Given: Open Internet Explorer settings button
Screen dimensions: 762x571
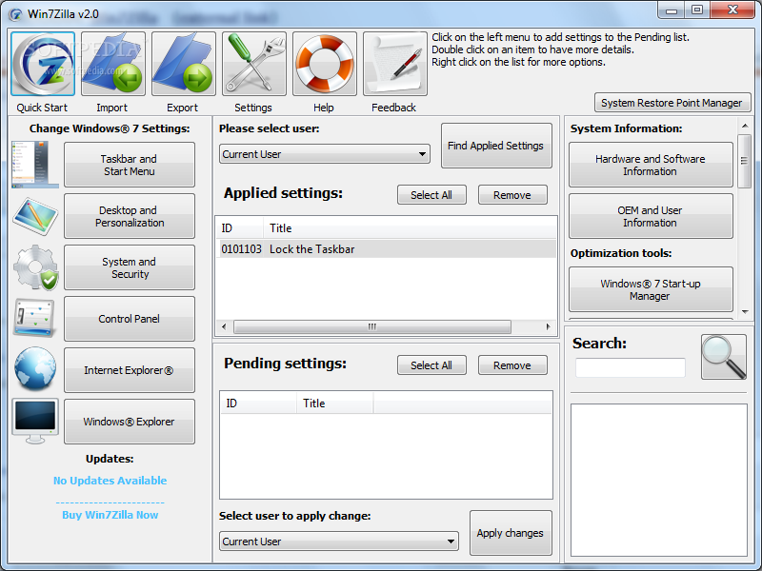Looking at the screenshot, I should 130,370.
